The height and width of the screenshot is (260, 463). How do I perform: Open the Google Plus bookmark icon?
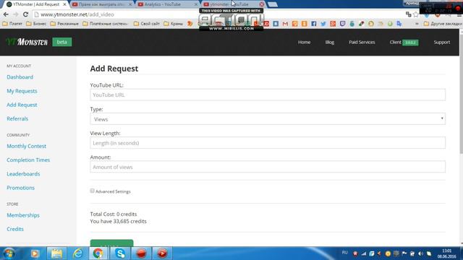point(333,24)
